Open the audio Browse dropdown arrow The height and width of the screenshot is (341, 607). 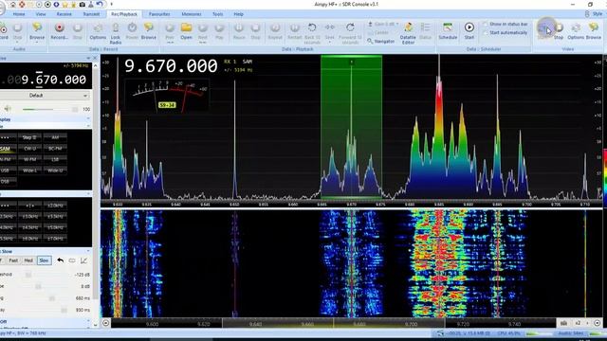pyautogui.click(x=37, y=42)
